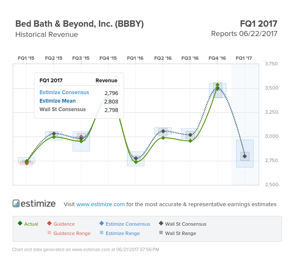Select the FQ2 '15 quarter label

(54, 58)
